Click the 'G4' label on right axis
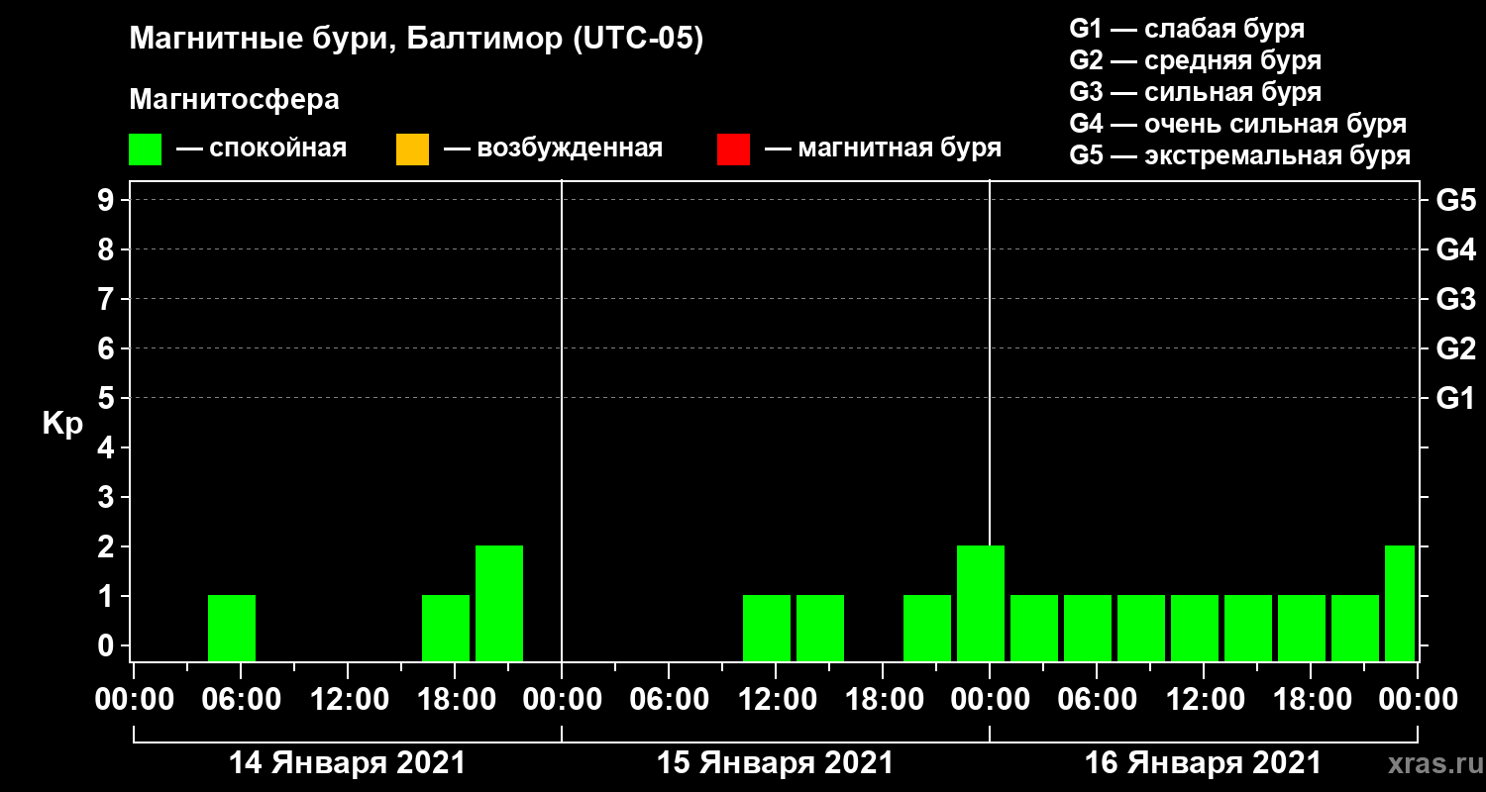The image size is (1486, 792). click(1455, 249)
